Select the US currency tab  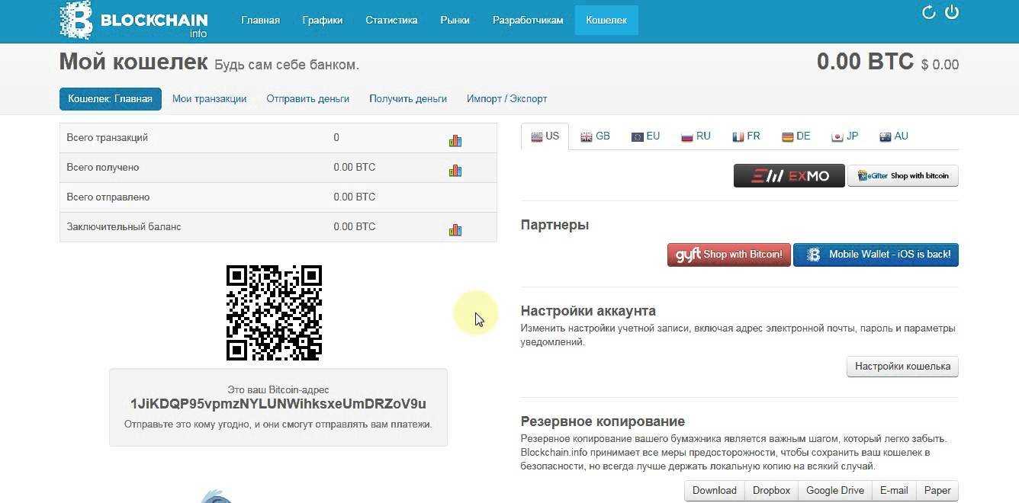click(x=545, y=136)
